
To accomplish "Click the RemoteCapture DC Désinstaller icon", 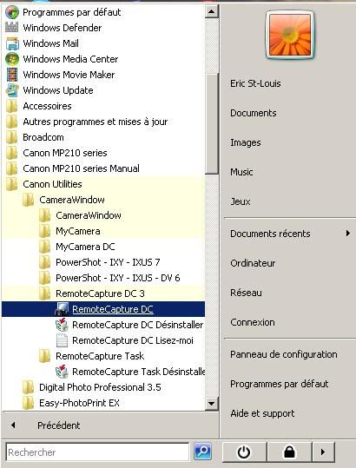I will click(x=62, y=325).
